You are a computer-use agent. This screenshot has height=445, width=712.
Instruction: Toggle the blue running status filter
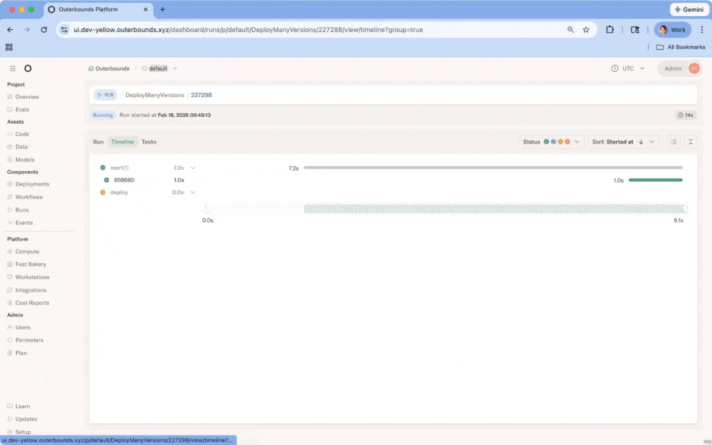553,142
